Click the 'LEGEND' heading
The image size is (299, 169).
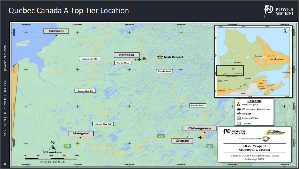coord(254,101)
